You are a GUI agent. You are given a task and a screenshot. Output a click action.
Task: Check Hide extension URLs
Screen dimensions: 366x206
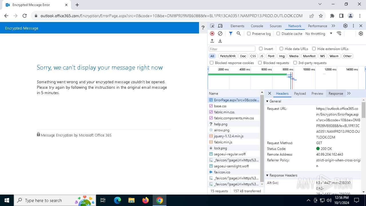314,49
